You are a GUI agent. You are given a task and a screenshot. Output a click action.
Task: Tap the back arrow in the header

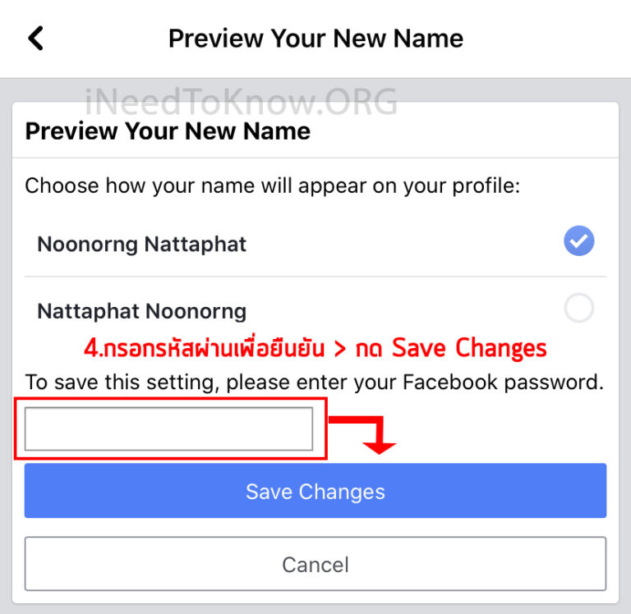(35, 39)
